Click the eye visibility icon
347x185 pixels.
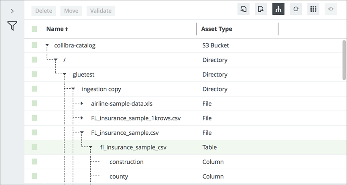click(x=331, y=9)
